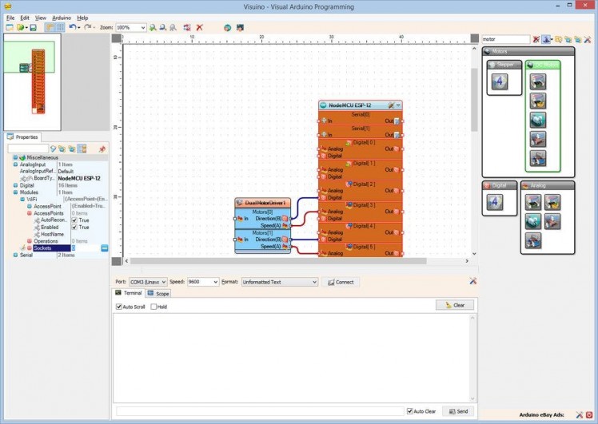Open the Arduino menu
The width and height of the screenshot is (598, 424).
coord(62,18)
